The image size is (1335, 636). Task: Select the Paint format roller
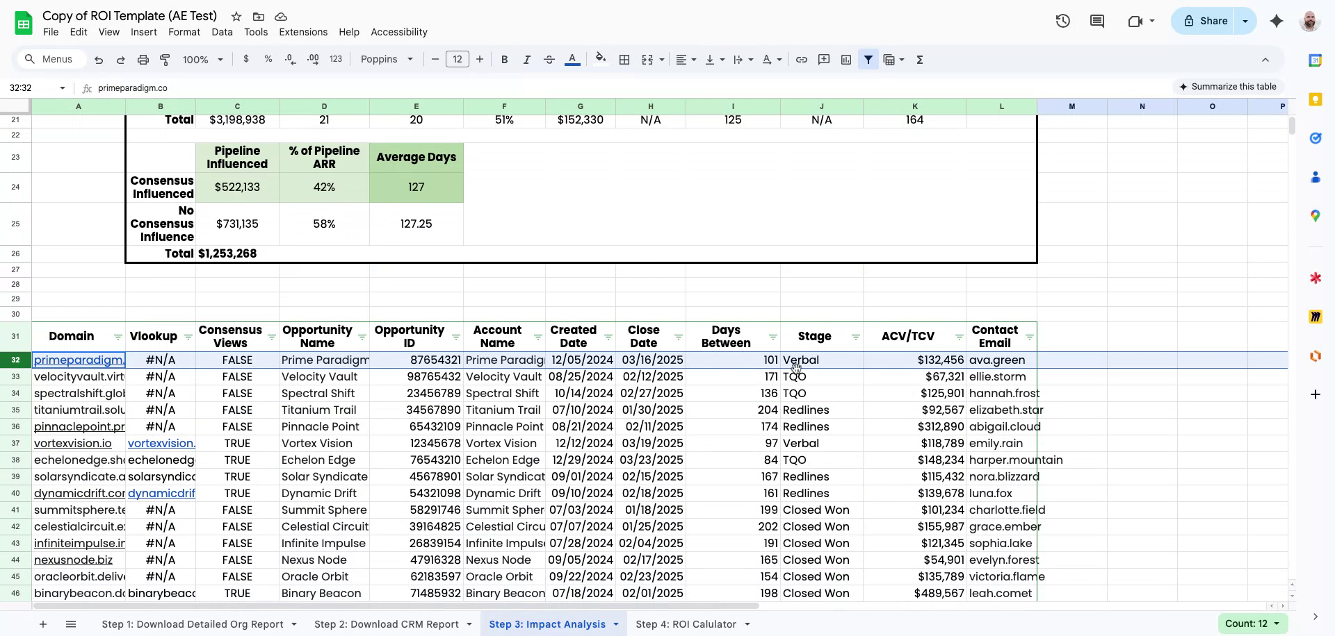coord(165,60)
